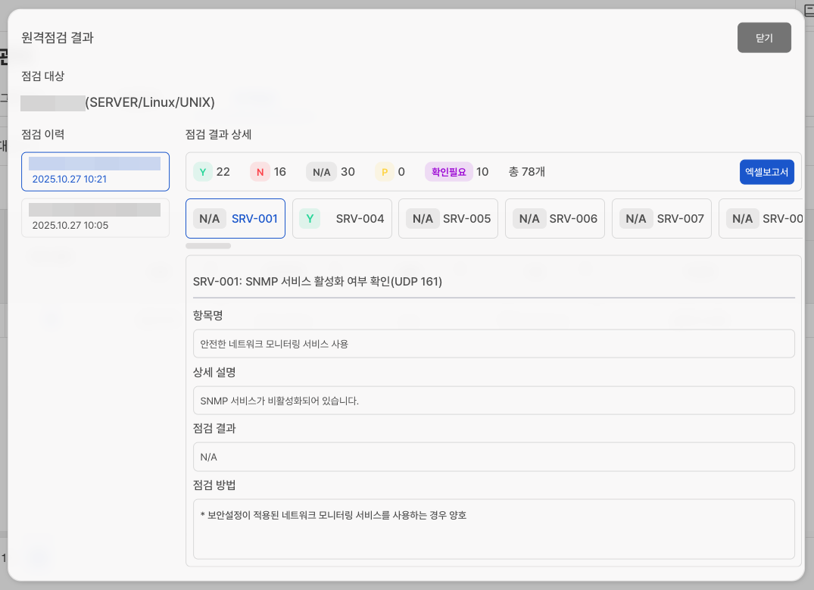Click the green Y status badge
The image size is (814, 590).
(203, 172)
